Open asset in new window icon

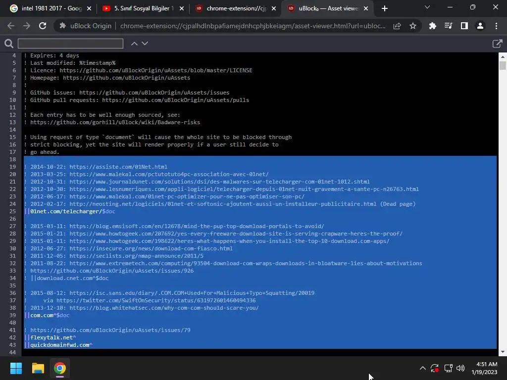[x=497, y=44]
